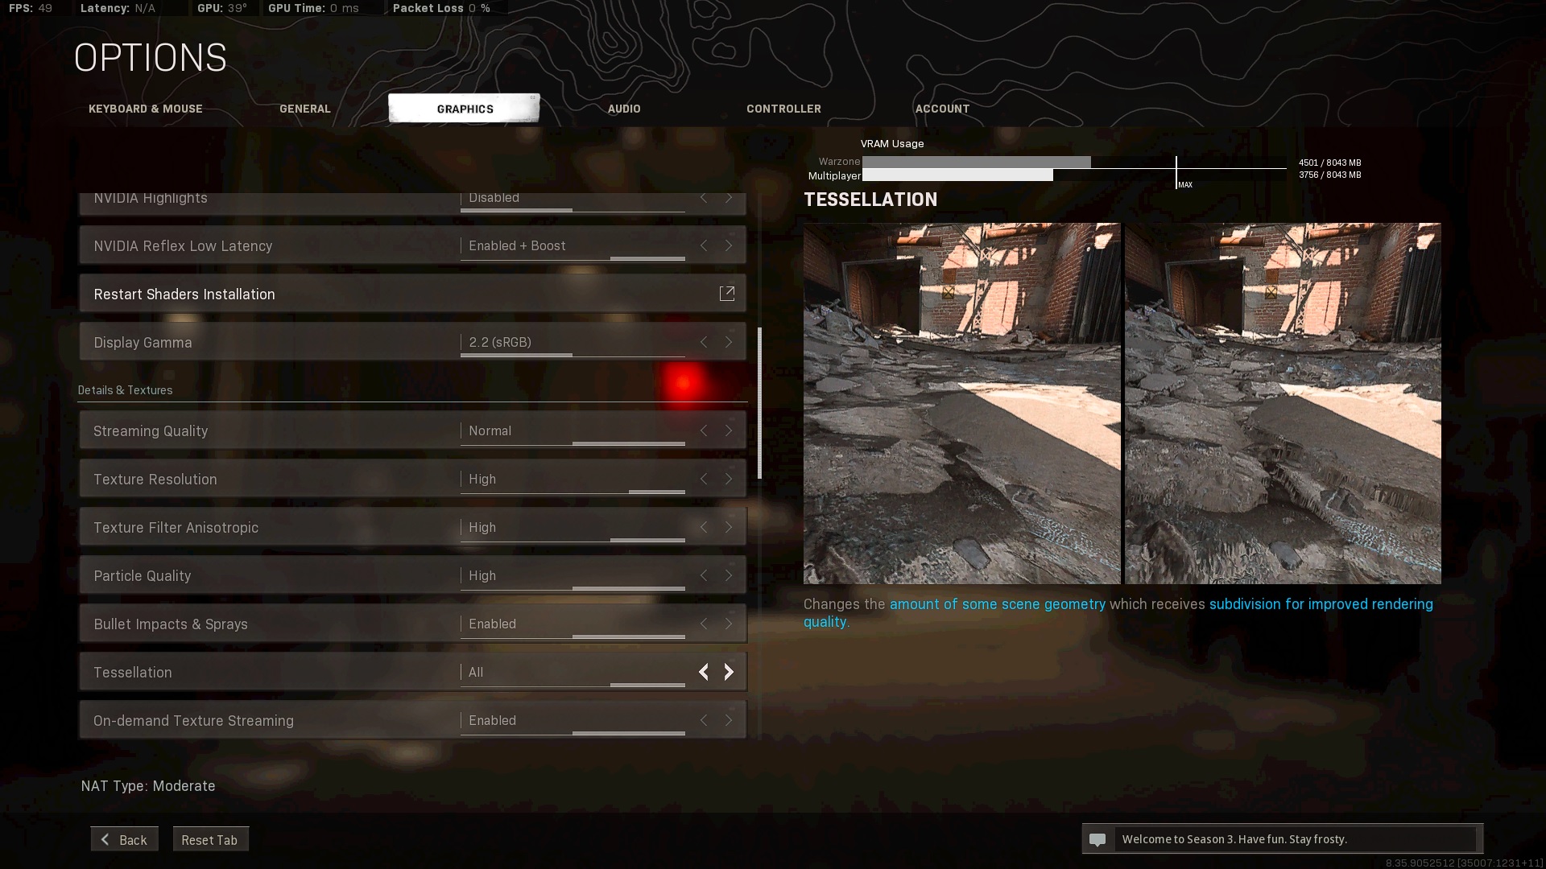Toggle the On-demand Texture Streaming Enabled value

pos(492,720)
